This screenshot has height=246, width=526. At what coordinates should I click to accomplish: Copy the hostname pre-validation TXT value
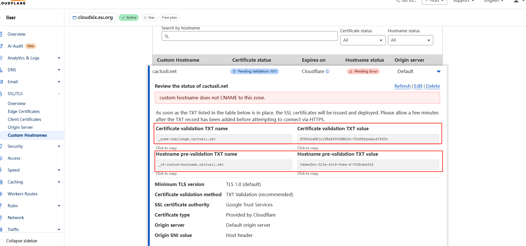[368, 164]
